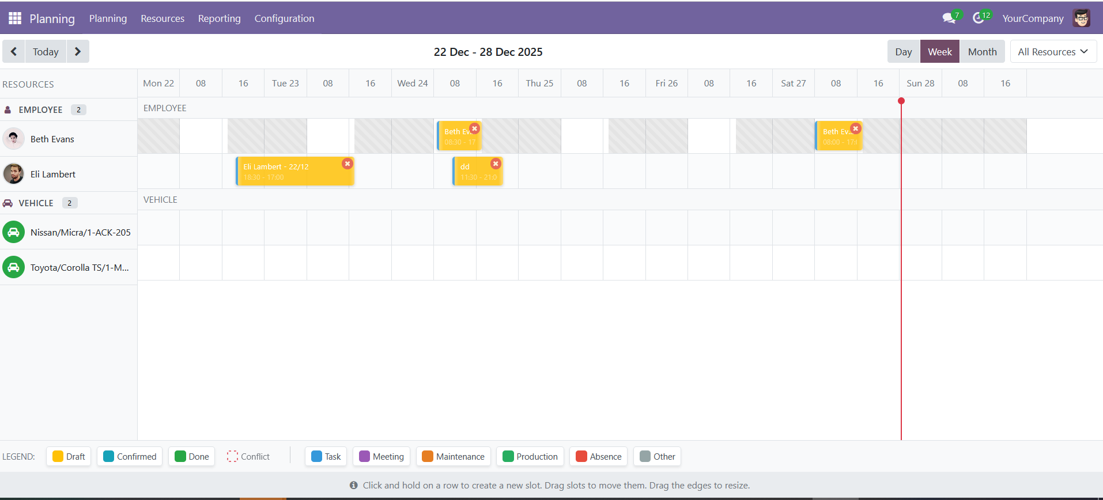The image size is (1103, 500).
Task: Go to previous week arrow
Action: click(14, 52)
